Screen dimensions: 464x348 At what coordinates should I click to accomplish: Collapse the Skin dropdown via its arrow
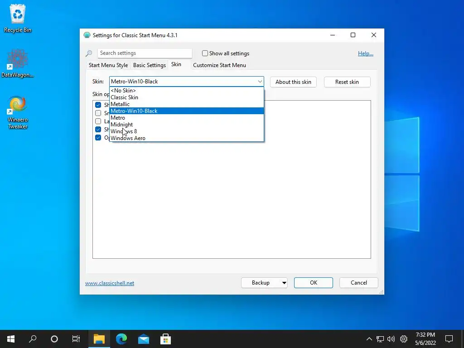260,82
